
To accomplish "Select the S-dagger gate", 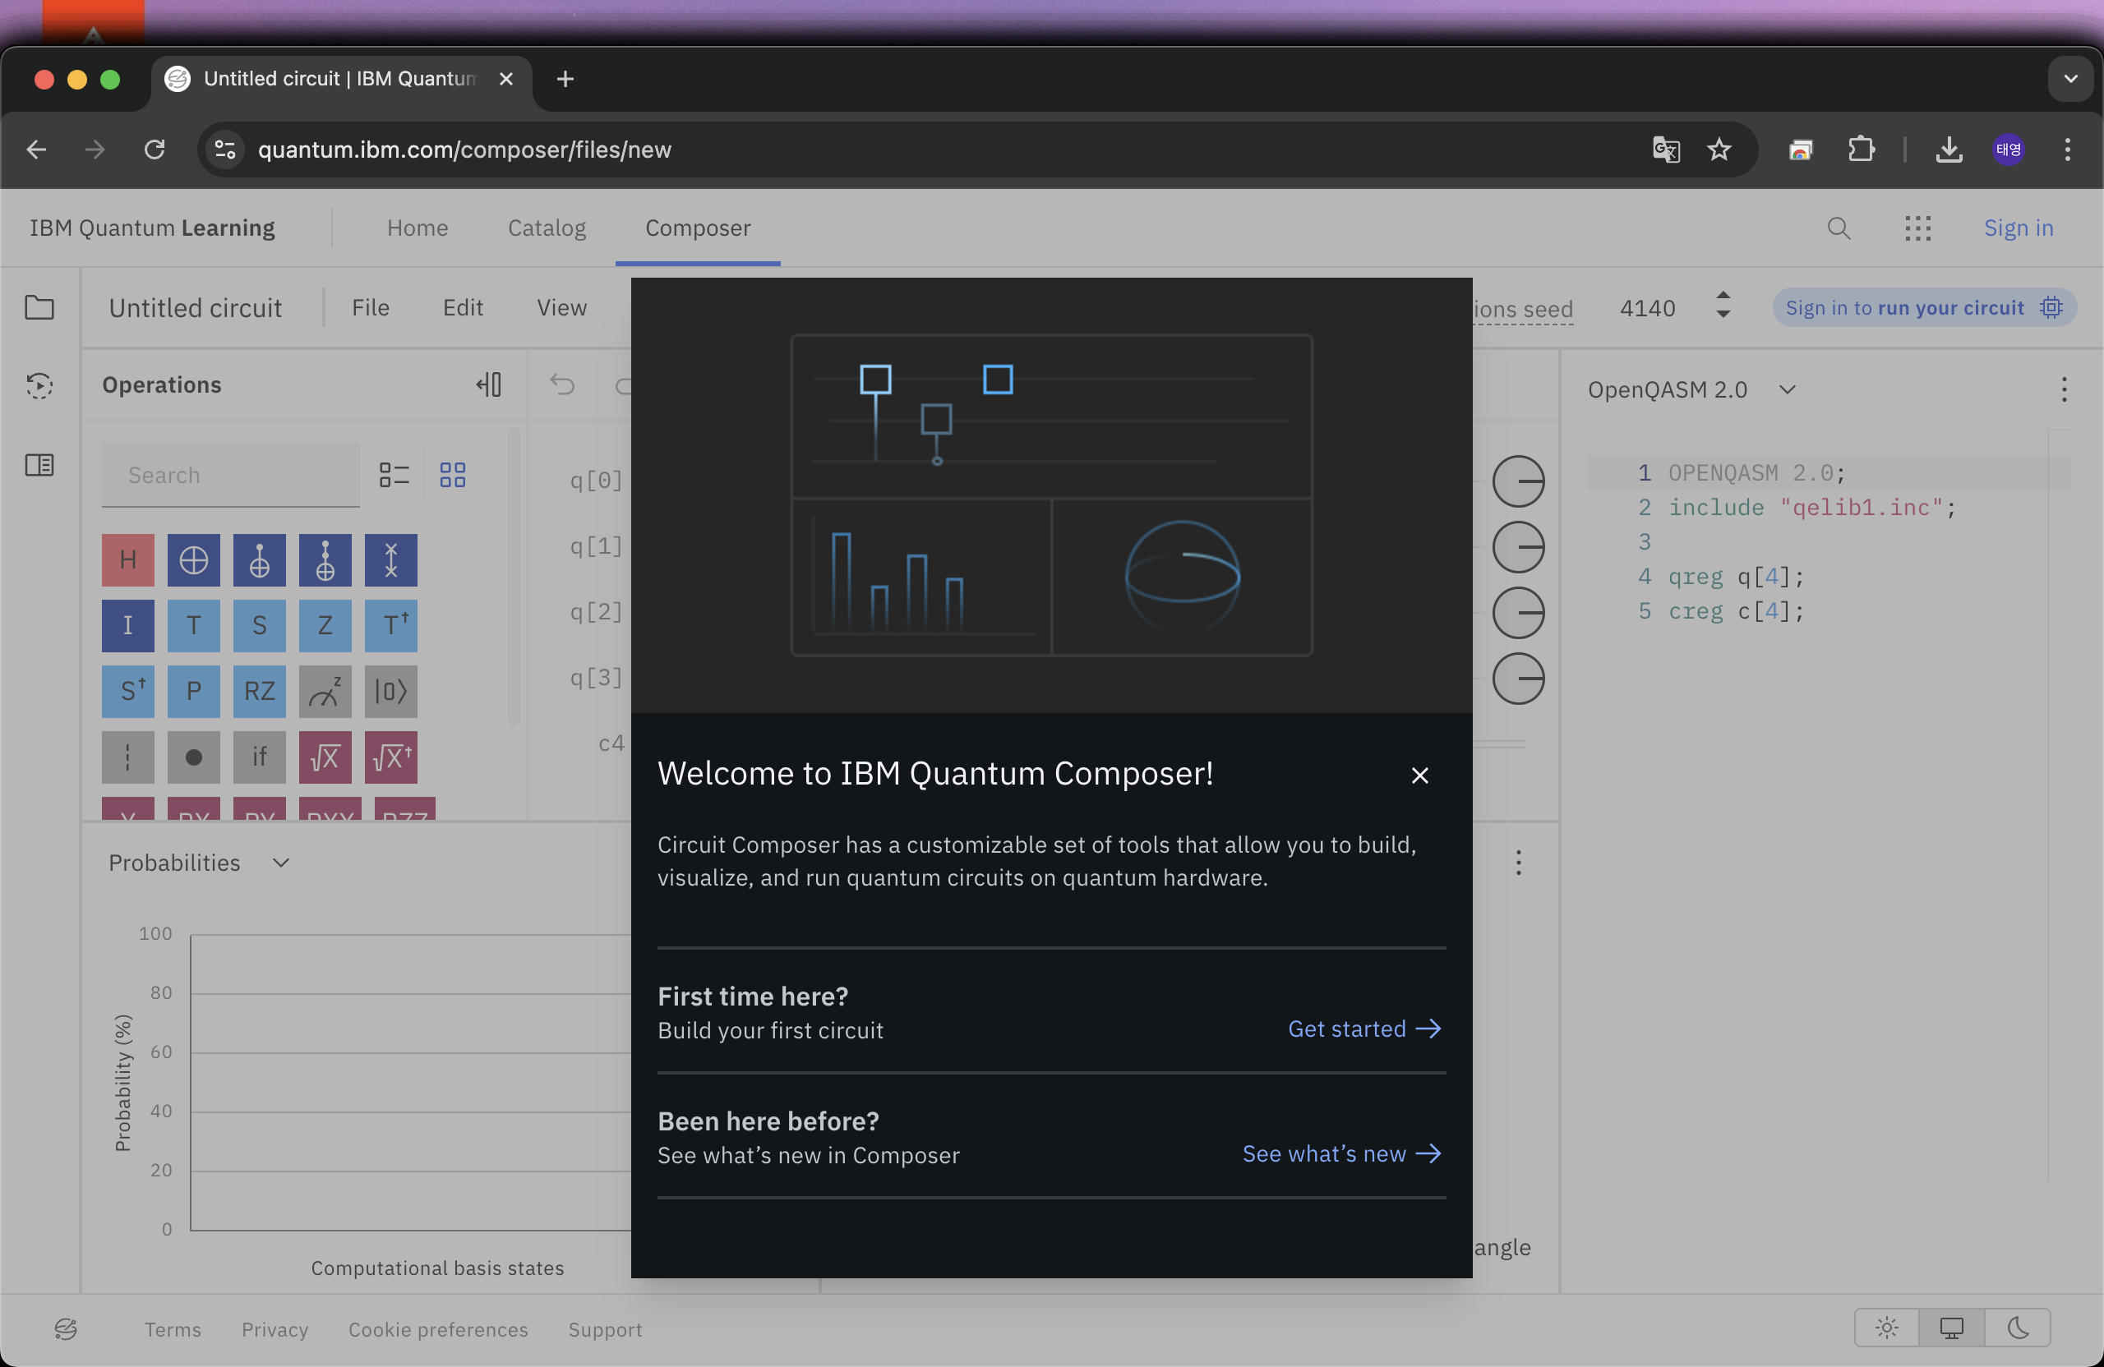I will [x=127, y=691].
